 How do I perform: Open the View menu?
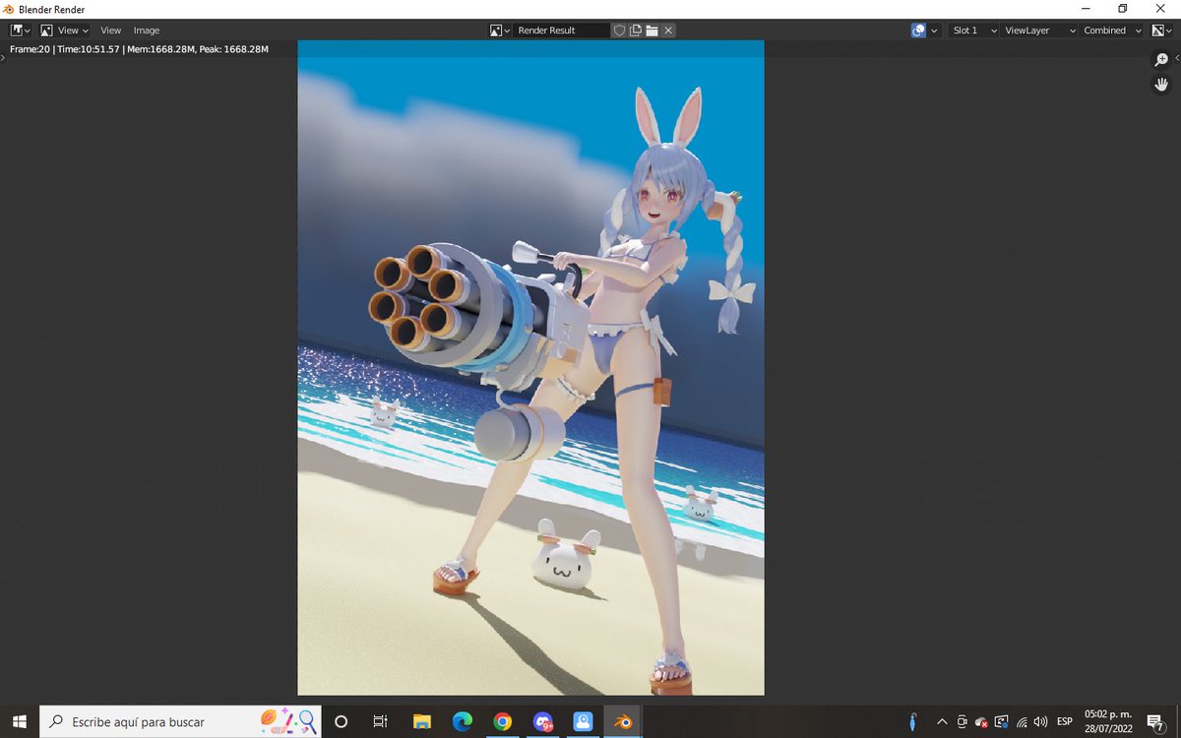point(111,31)
